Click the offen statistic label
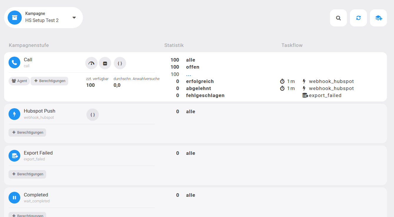The height and width of the screenshot is (217, 394). click(193, 67)
